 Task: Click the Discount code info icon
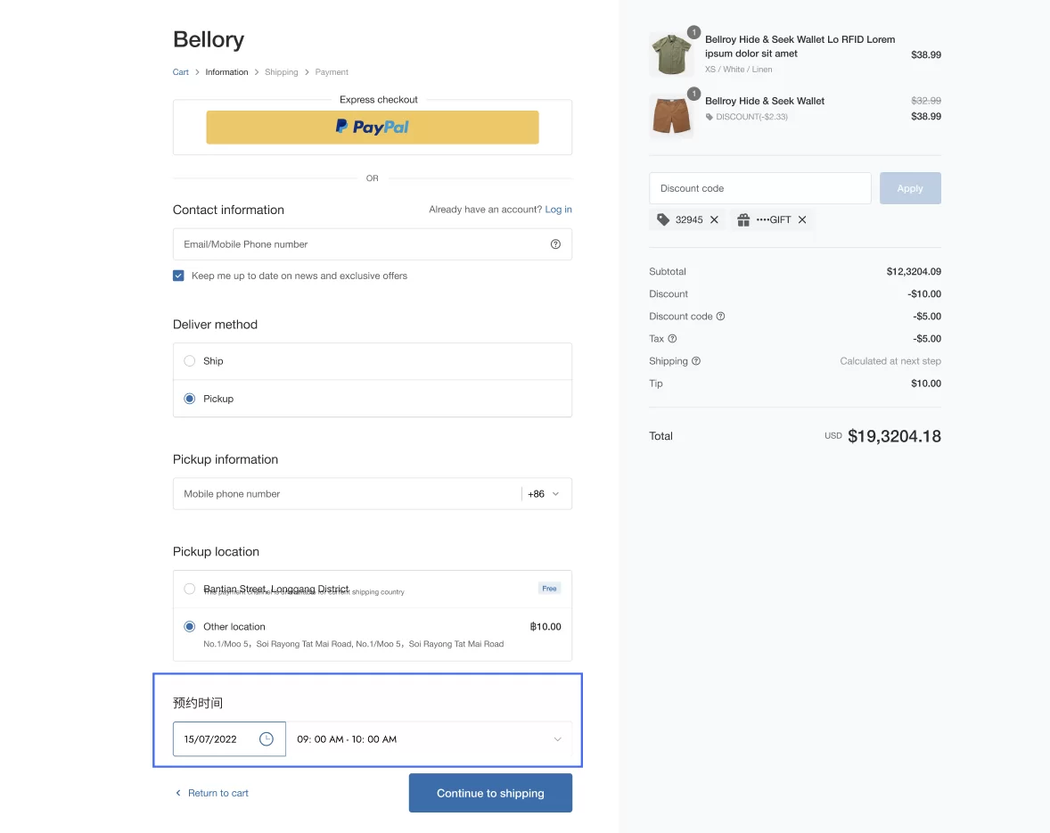721,317
